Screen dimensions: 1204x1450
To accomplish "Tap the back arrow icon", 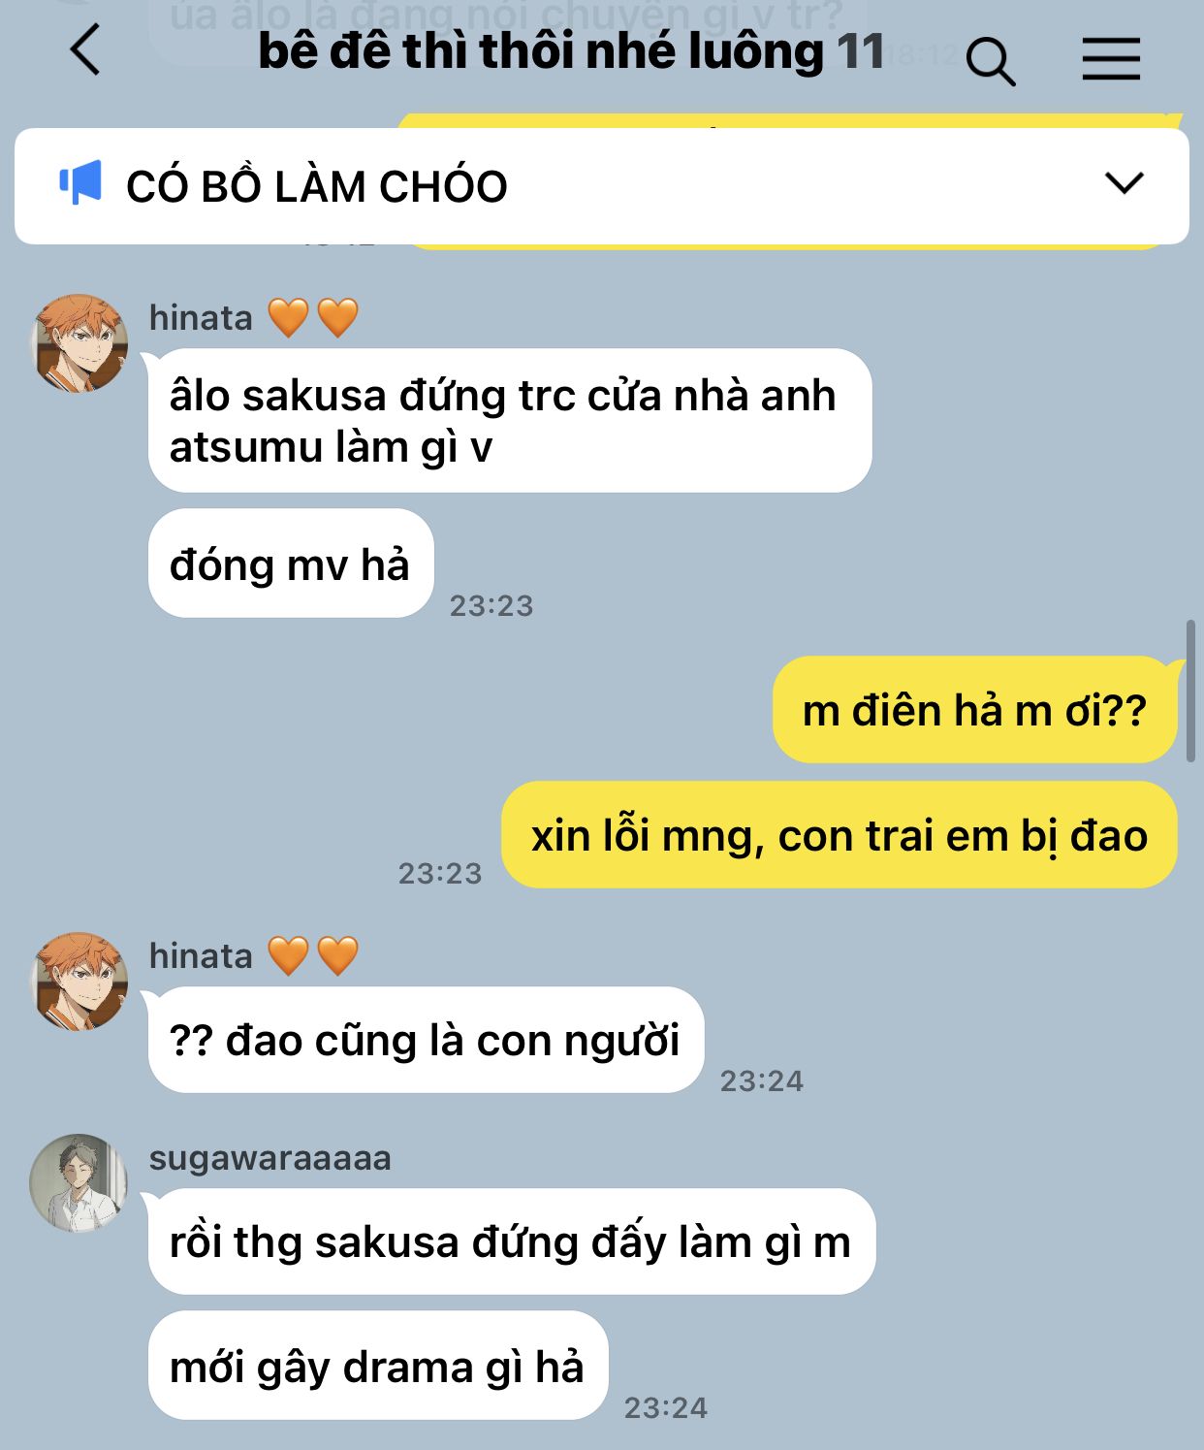I will point(85,49).
